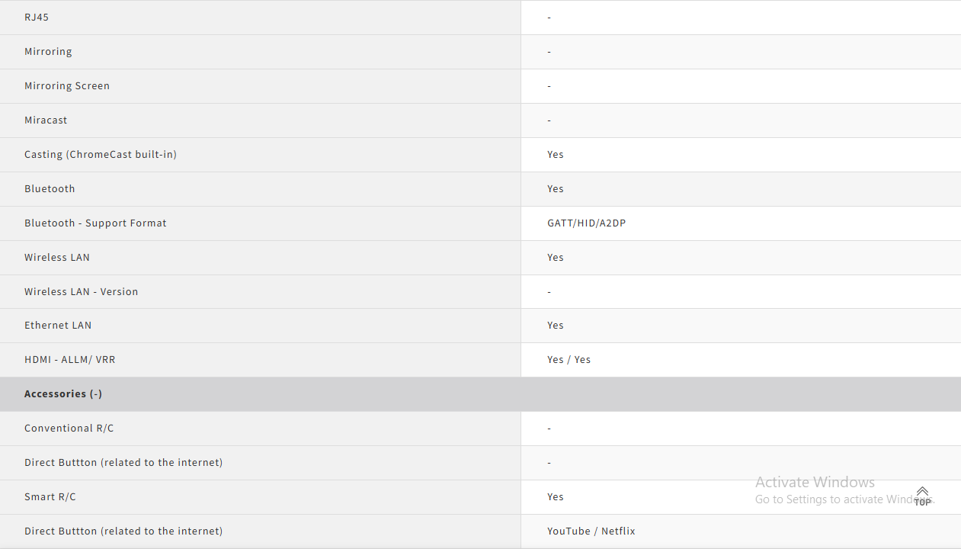961x549 pixels.
Task: Click the Wireless LAN label
Action: click(57, 258)
